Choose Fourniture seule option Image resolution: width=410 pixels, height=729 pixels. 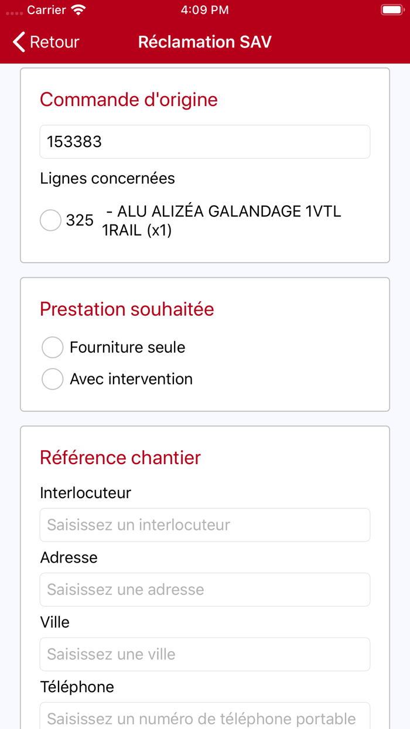click(x=53, y=348)
